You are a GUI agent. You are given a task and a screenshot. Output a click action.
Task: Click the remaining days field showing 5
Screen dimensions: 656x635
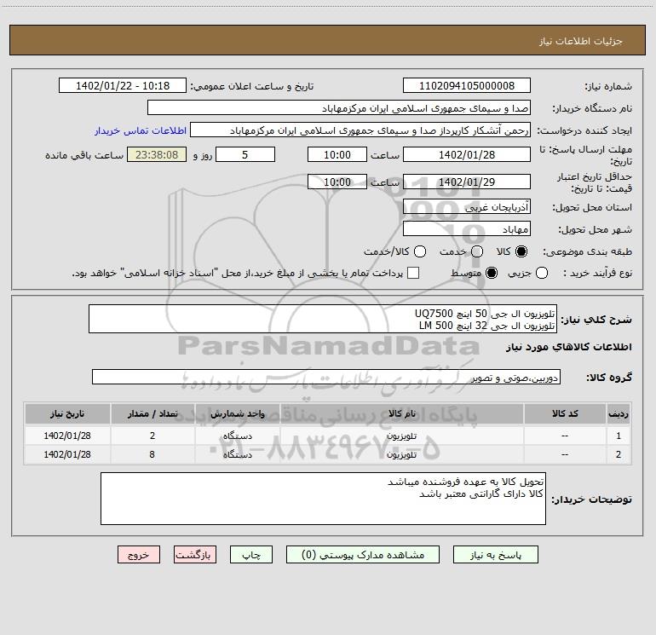click(245, 154)
